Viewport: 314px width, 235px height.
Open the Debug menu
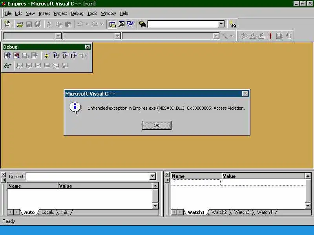[x=77, y=13]
